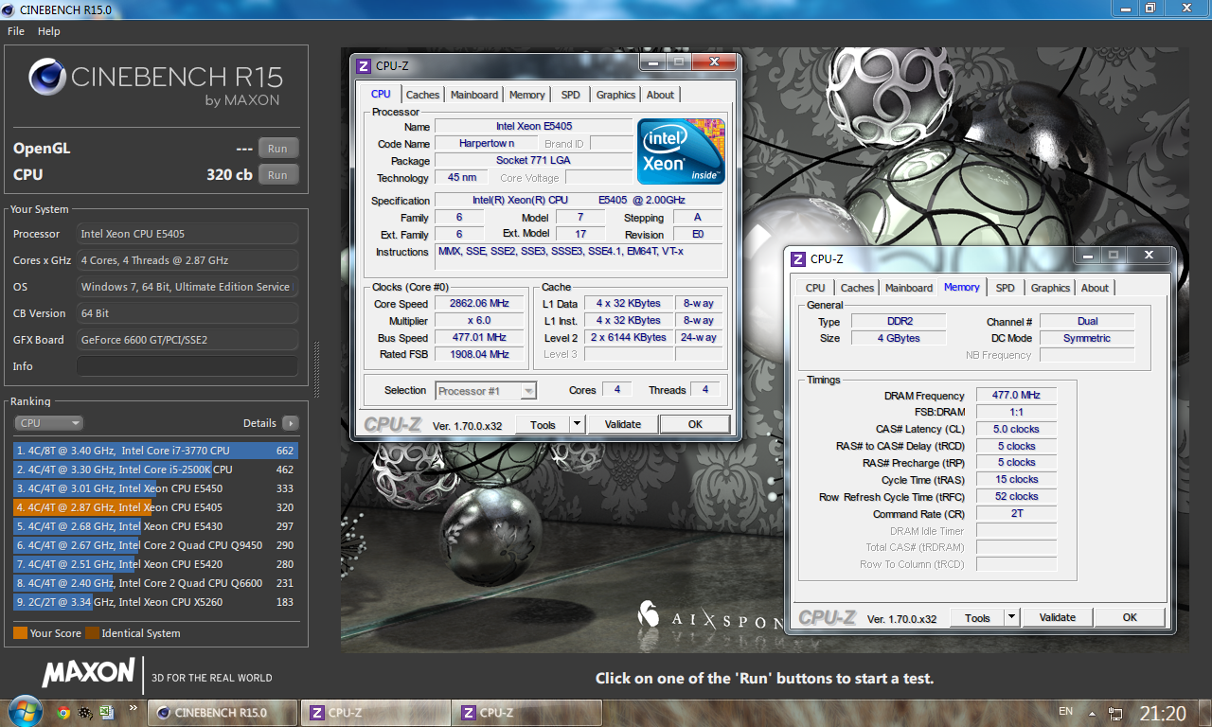Open the Help menu in Cinebench
The image size is (1212, 727).
click(x=49, y=31)
